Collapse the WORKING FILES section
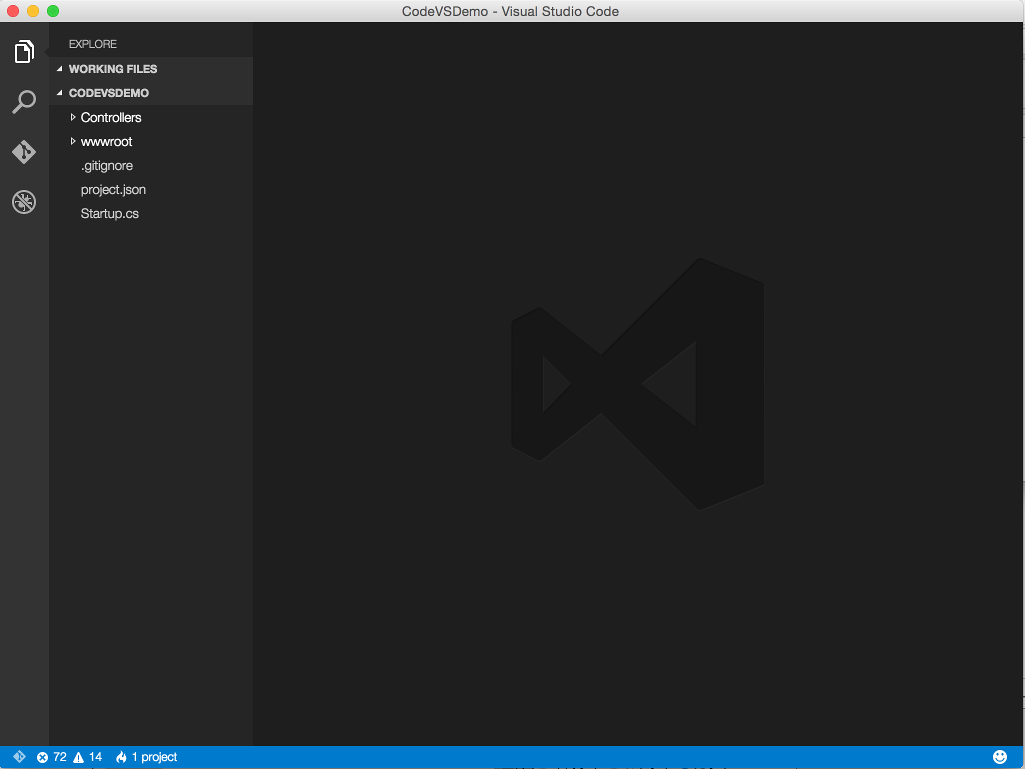 click(x=59, y=69)
